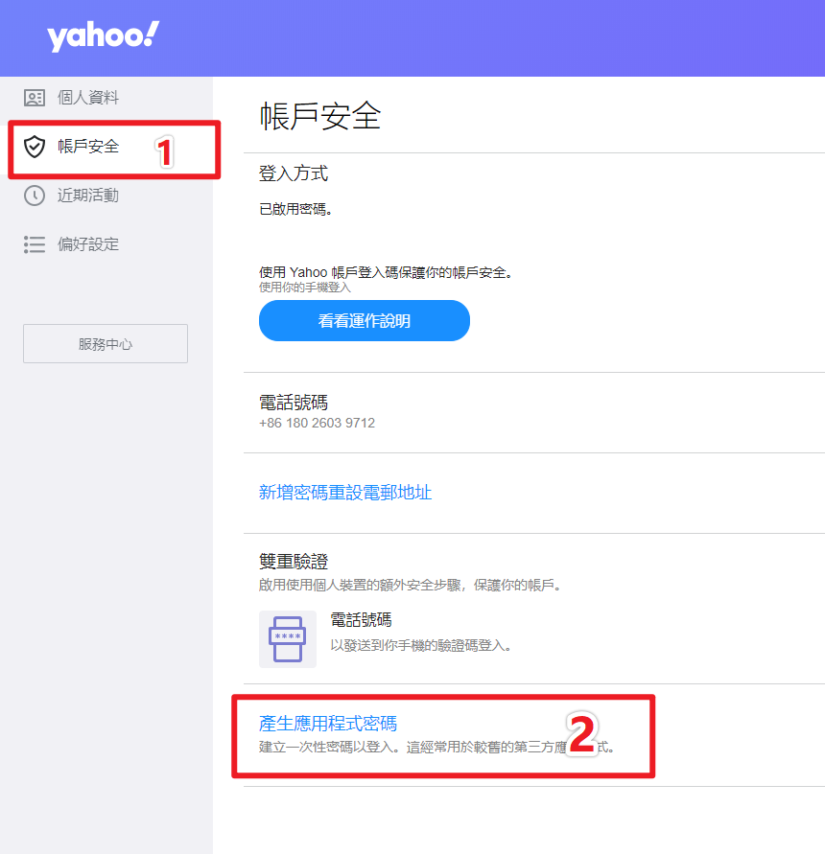
Task: Click the 帳戶安全 page title
Action: pos(320,116)
